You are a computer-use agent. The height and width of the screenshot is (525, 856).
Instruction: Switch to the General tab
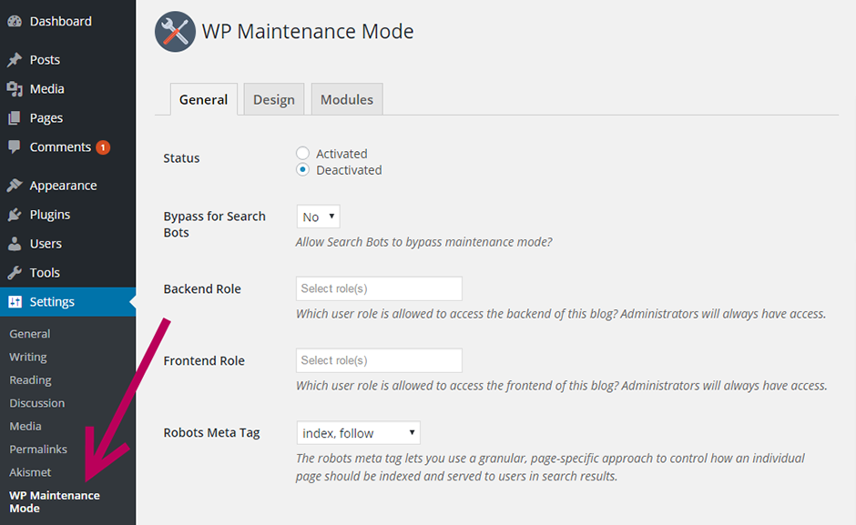(x=204, y=99)
